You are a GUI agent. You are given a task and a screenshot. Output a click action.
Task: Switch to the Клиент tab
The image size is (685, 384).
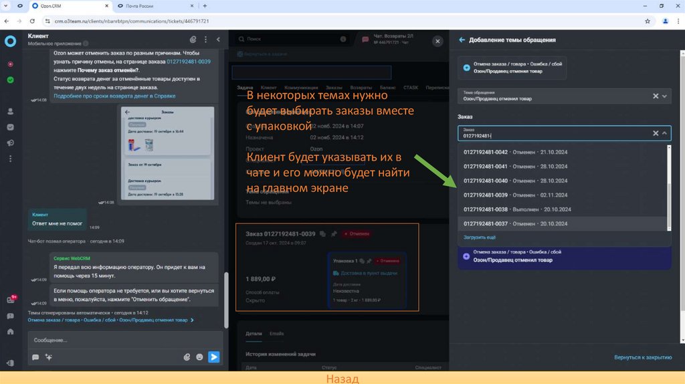(x=269, y=88)
